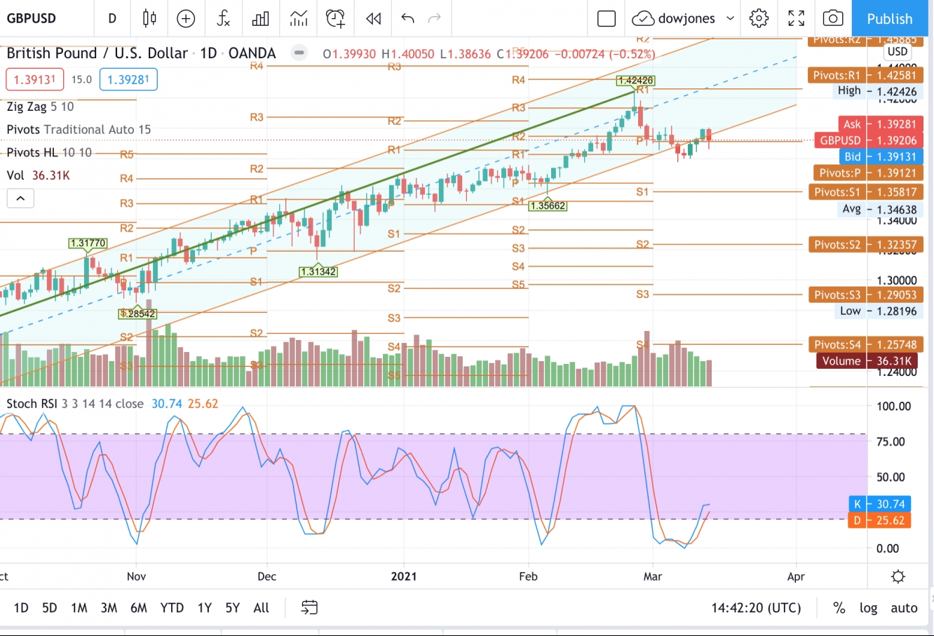
Task: Select the Zig Zag 5 10 indicator legend
Action: 40,107
